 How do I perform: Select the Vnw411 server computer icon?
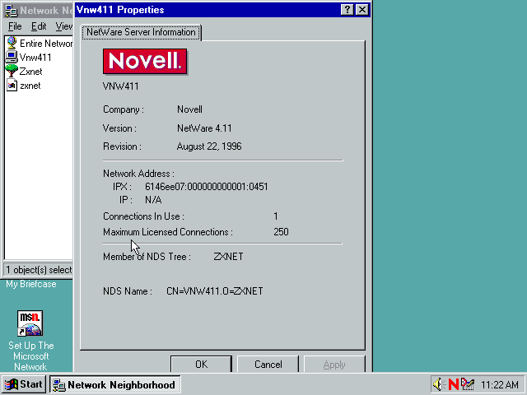pos(12,57)
